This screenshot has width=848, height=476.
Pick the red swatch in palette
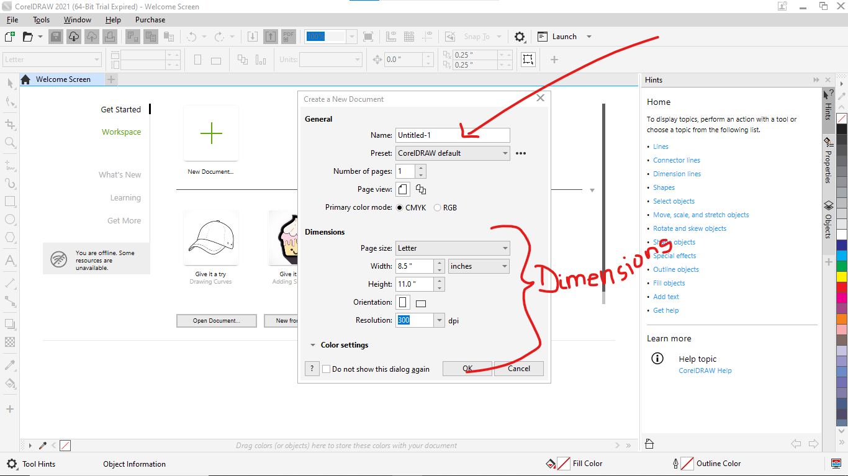coord(842,287)
